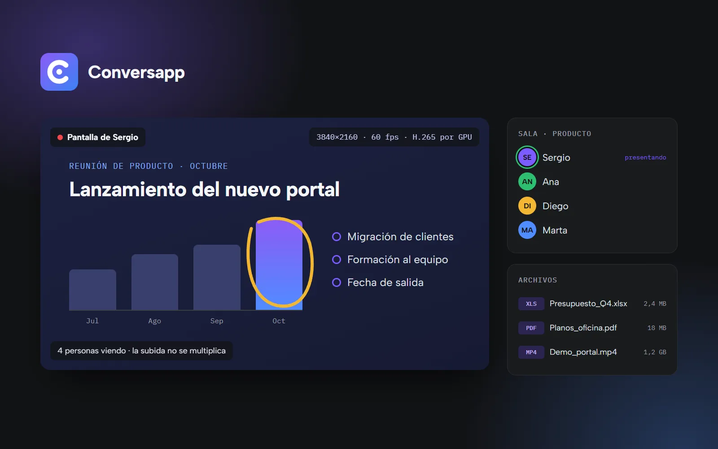Click the REUNIÓN DE PRODUCTO · OCTUBRE subtitle
Screen dimensions: 718x449
click(149, 166)
